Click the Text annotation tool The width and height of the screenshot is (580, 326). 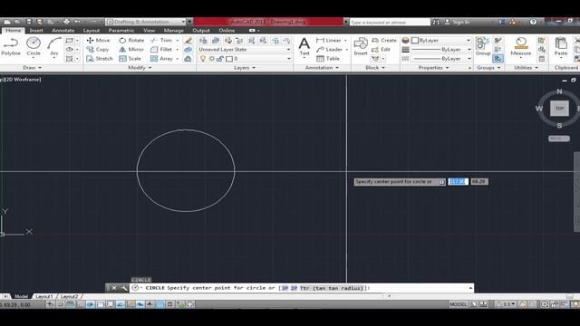[x=304, y=46]
